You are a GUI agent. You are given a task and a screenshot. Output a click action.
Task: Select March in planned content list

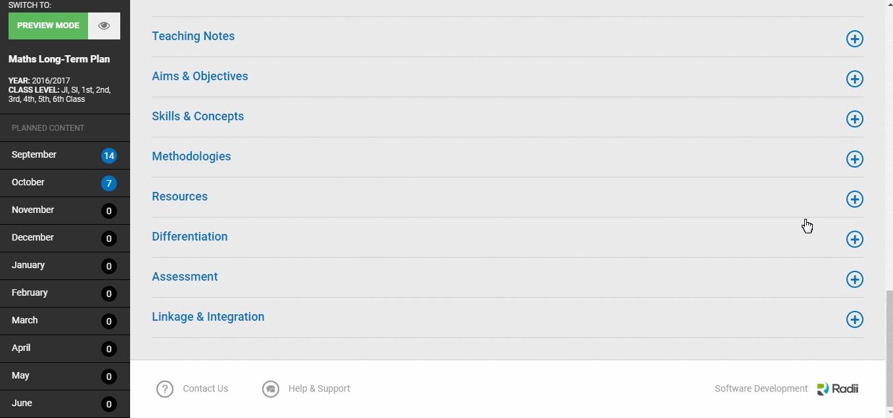(x=65, y=321)
